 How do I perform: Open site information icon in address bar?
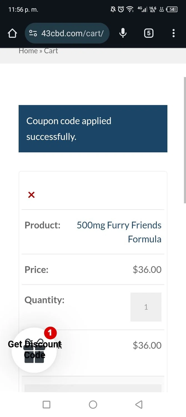coord(33,33)
